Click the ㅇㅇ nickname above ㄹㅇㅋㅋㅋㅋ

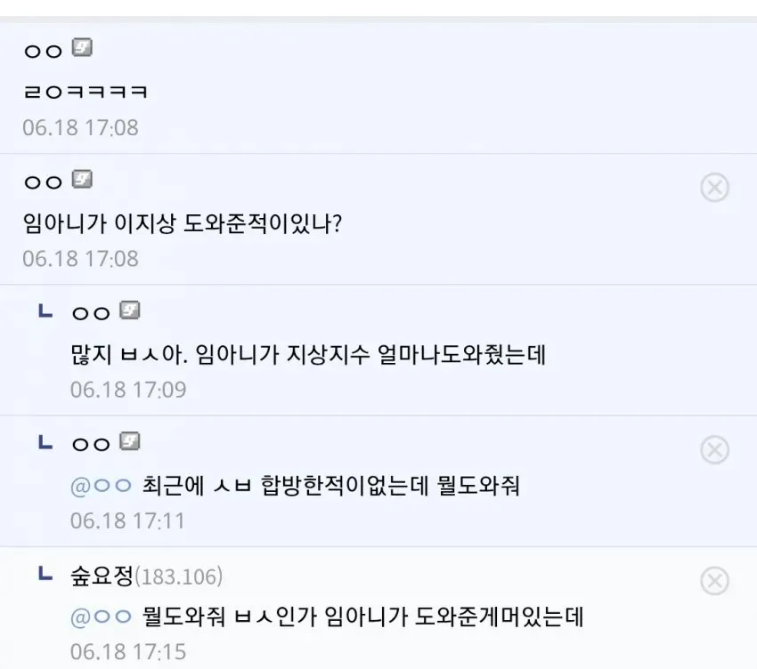pos(44,51)
